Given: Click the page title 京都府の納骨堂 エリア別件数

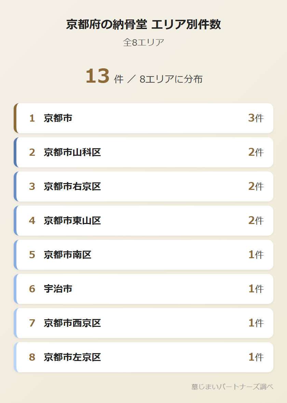Looking at the screenshot, I should [x=143, y=25].
